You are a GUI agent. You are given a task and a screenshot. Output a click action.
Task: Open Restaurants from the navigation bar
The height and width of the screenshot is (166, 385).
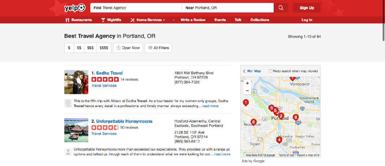tap(79, 20)
